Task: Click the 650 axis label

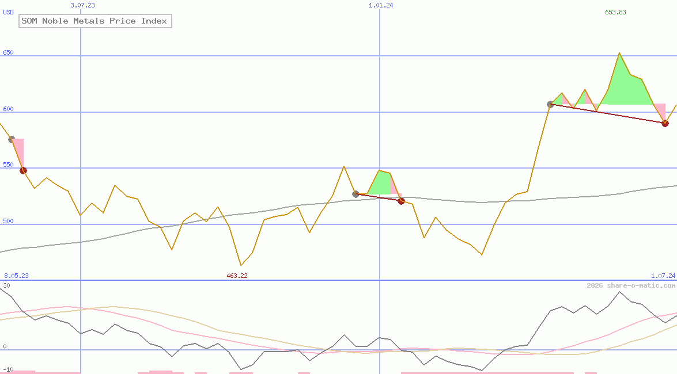Action: click(x=8, y=52)
